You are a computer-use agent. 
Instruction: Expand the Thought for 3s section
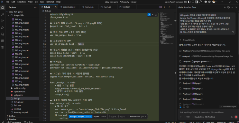click(188, 40)
